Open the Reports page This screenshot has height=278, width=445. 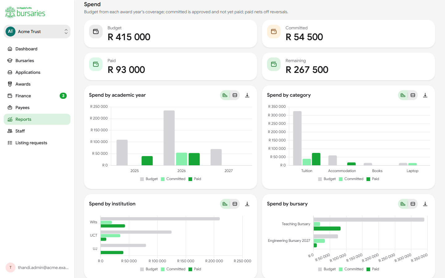coord(37,119)
